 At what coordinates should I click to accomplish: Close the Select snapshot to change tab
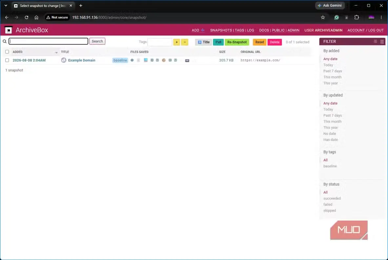click(x=71, y=6)
